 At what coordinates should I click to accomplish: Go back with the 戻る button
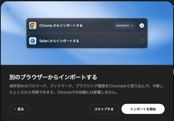coord(19,109)
